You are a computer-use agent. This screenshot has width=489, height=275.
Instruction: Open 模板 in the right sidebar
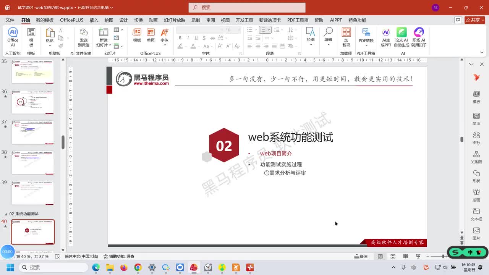pyautogui.click(x=476, y=97)
